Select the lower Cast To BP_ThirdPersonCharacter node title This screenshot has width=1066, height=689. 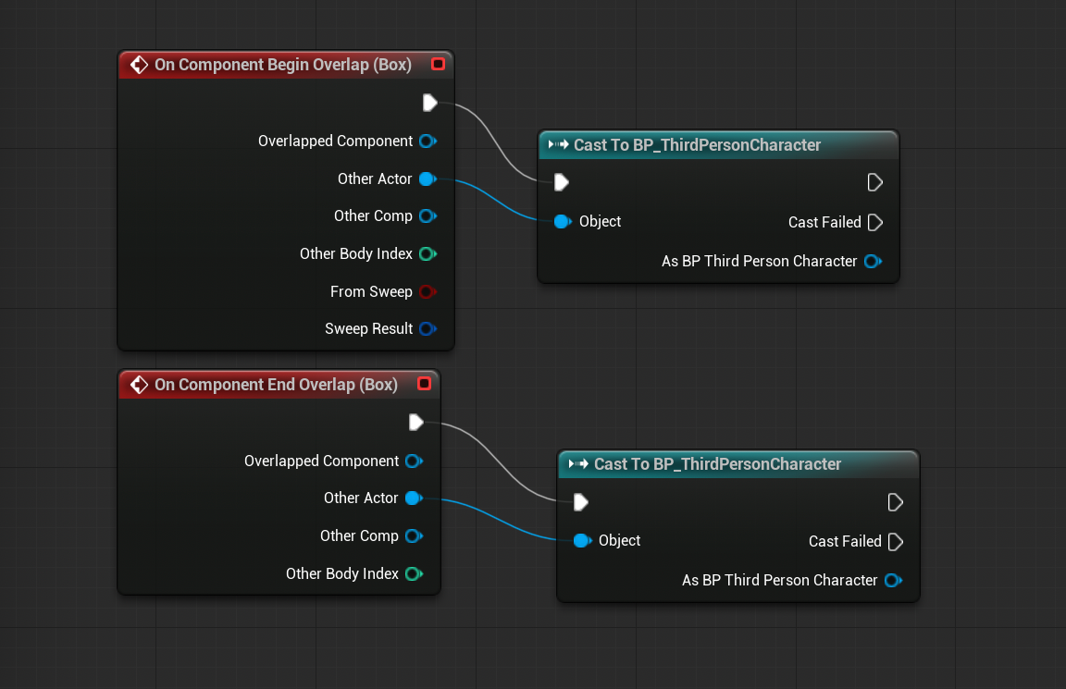(717, 464)
